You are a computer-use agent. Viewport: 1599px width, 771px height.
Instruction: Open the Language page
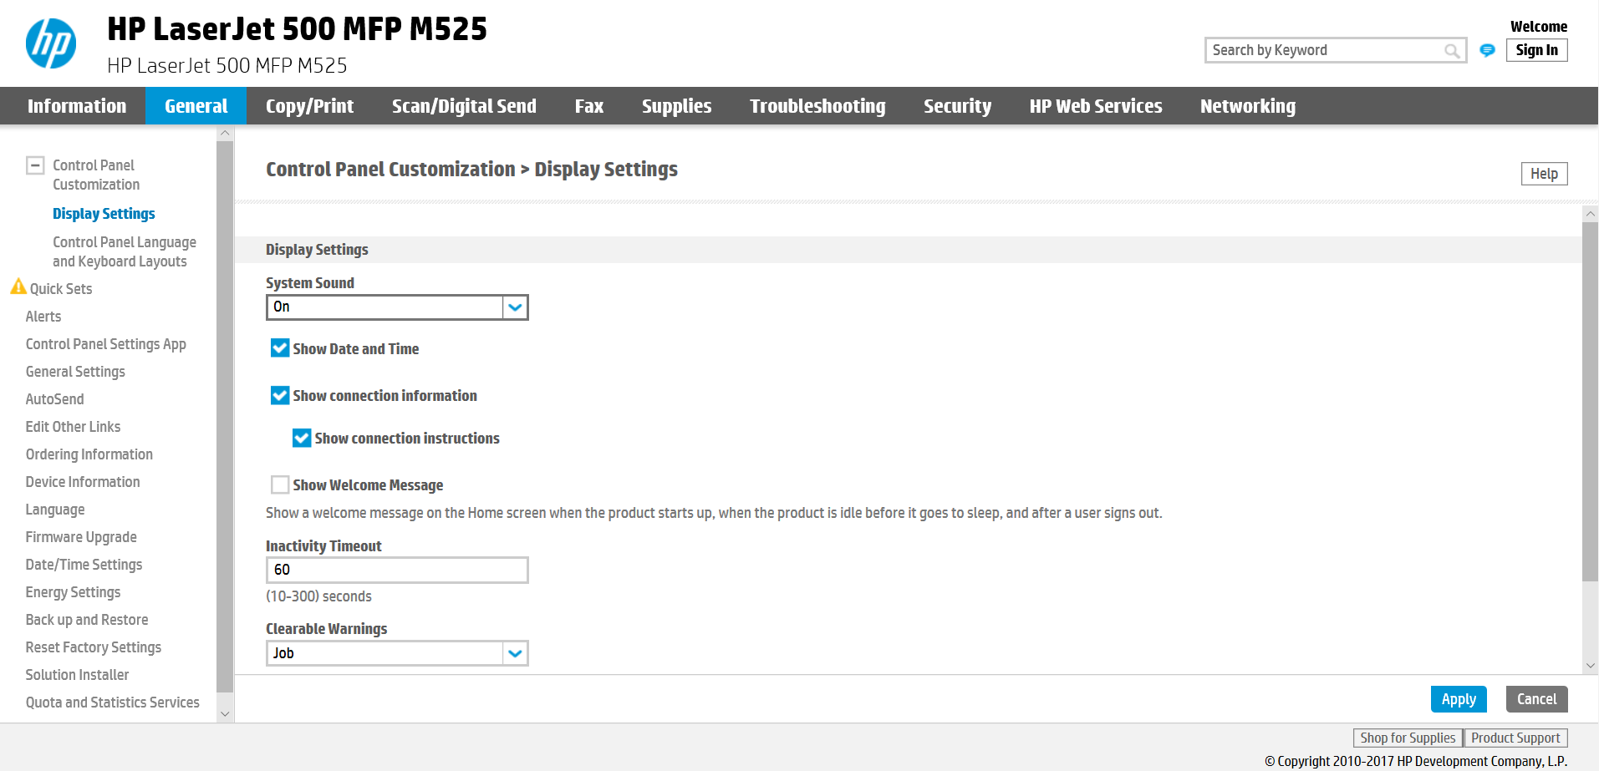click(x=55, y=510)
